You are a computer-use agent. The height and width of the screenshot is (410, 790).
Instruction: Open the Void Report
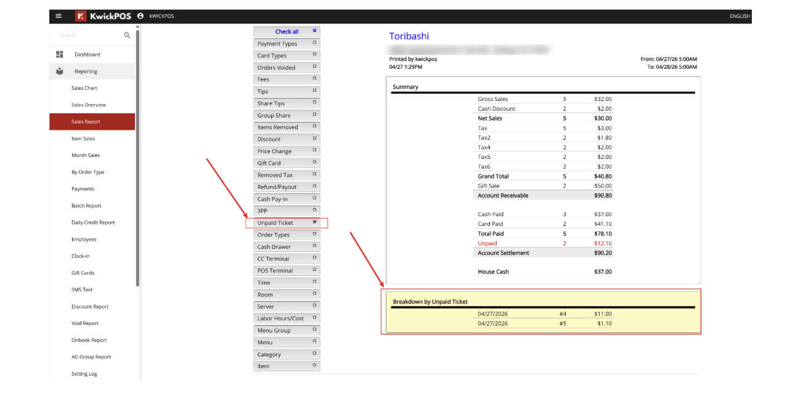tap(92, 323)
